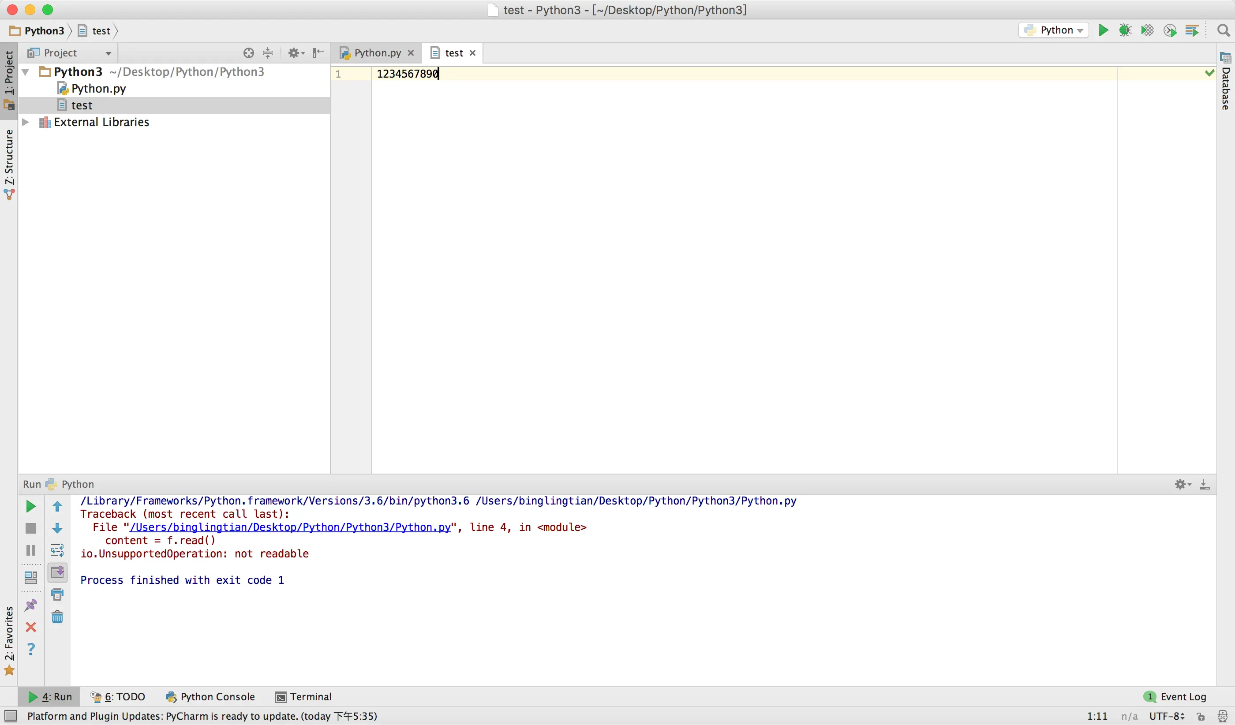Open Search Everywhere magnifier icon
Screen dimensions: 1235x725
point(1223,30)
